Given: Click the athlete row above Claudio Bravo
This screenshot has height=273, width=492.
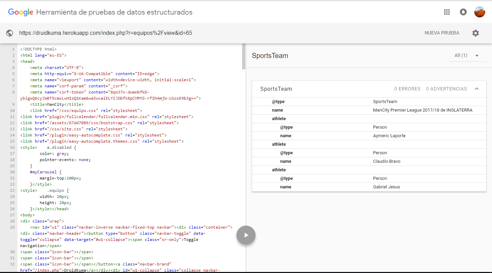Looking at the screenshot, I should pyautogui.click(x=369, y=144).
